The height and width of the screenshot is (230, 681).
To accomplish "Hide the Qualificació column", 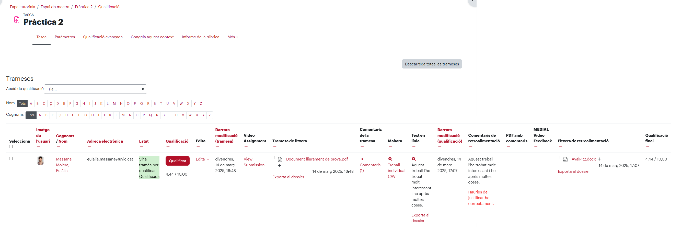I will [x=168, y=147].
